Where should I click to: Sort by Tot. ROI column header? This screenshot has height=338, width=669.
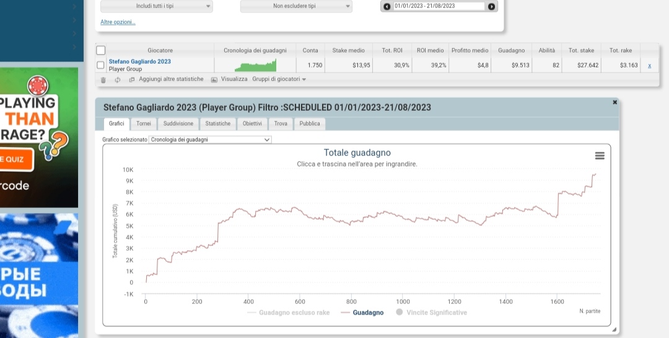[391, 50]
